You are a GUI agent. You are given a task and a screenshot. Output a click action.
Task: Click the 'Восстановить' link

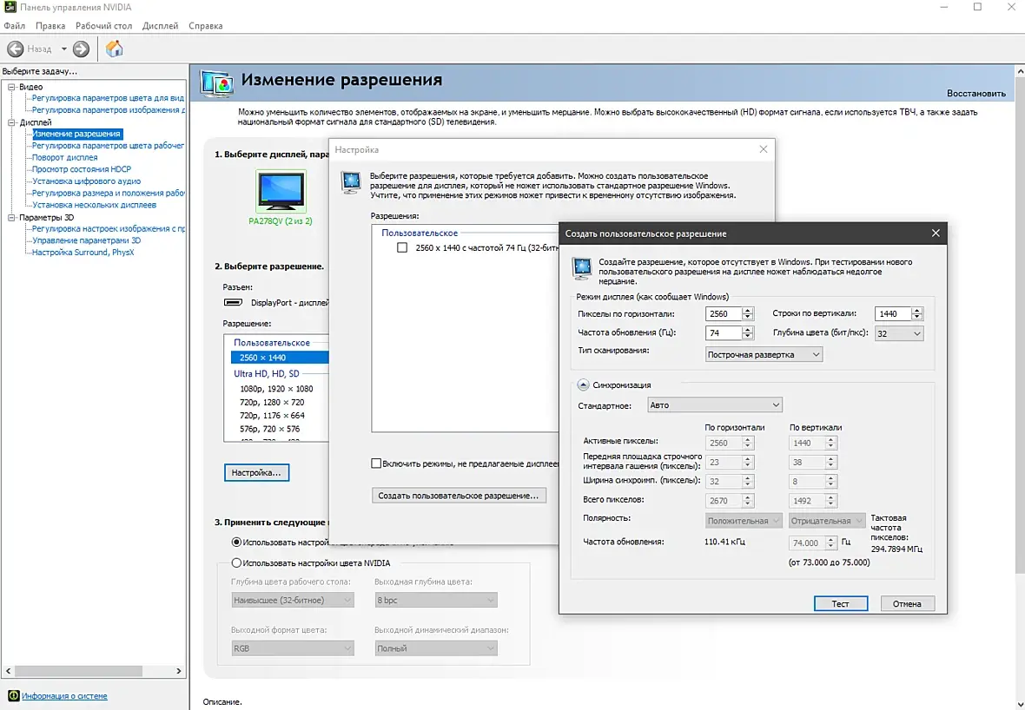(976, 94)
